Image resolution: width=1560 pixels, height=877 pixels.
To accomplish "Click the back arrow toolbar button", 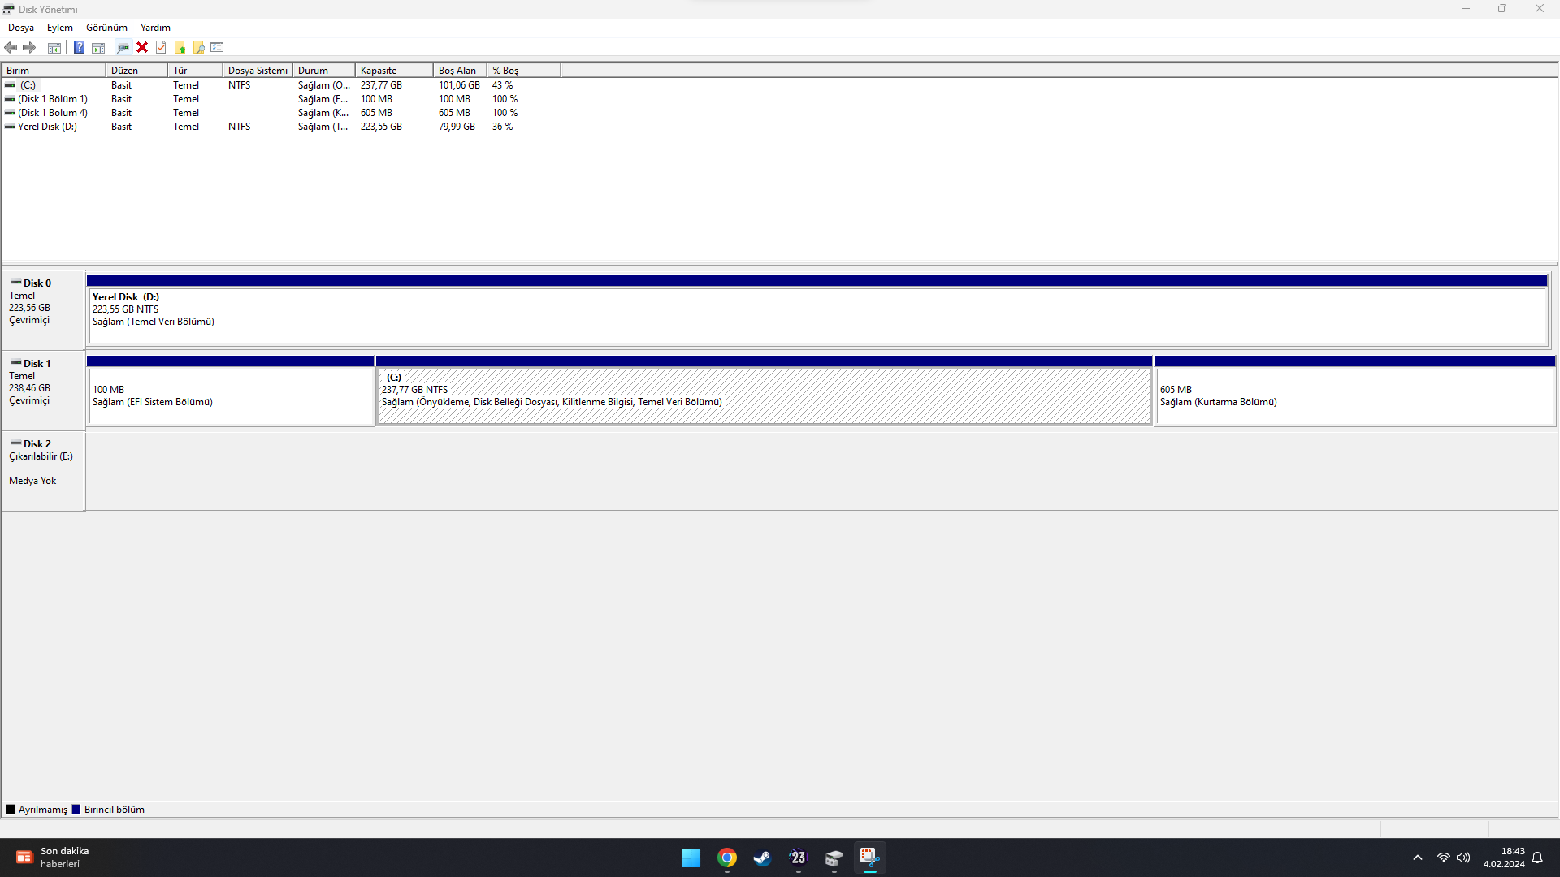I will [x=11, y=47].
